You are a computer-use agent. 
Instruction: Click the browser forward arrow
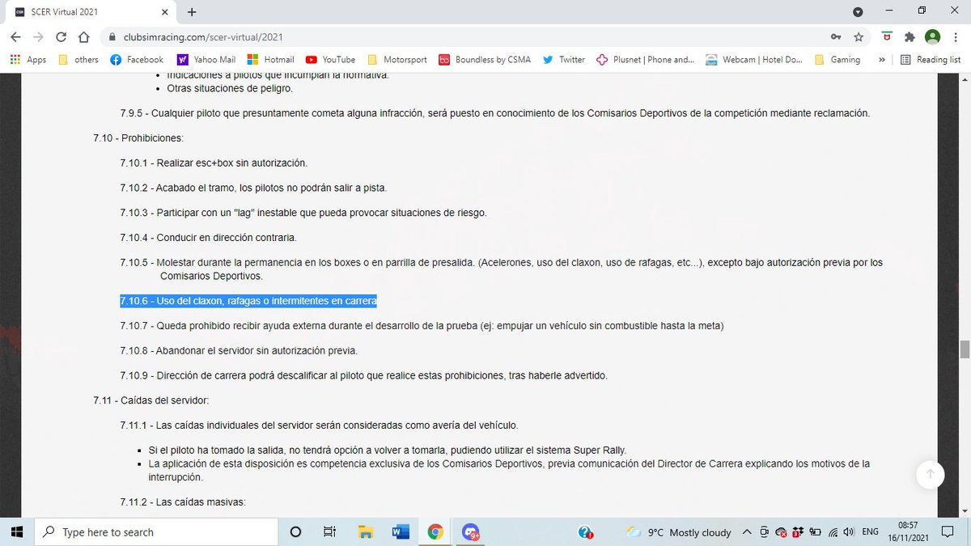38,37
